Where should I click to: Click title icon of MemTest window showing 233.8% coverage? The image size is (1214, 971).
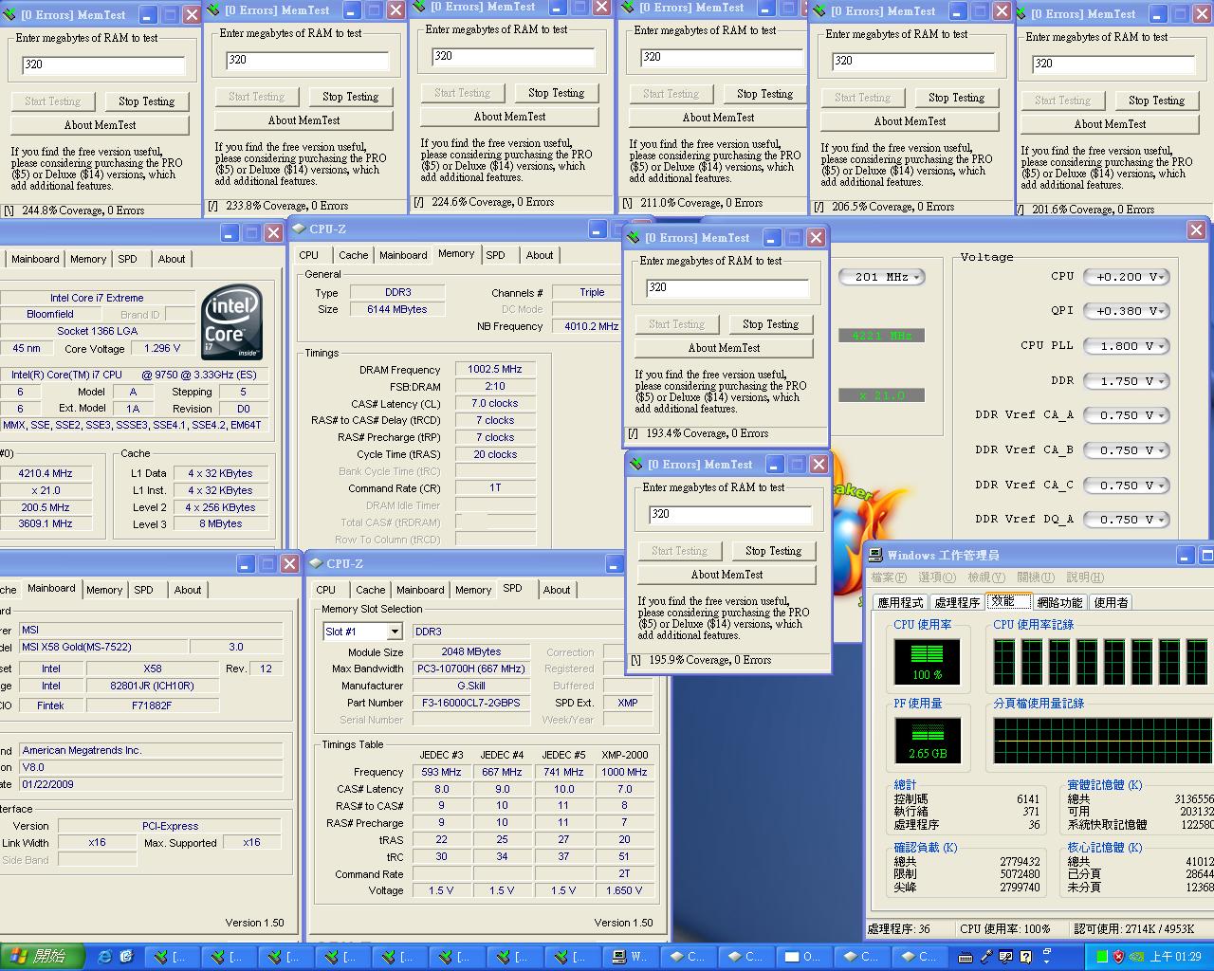(x=213, y=9)
